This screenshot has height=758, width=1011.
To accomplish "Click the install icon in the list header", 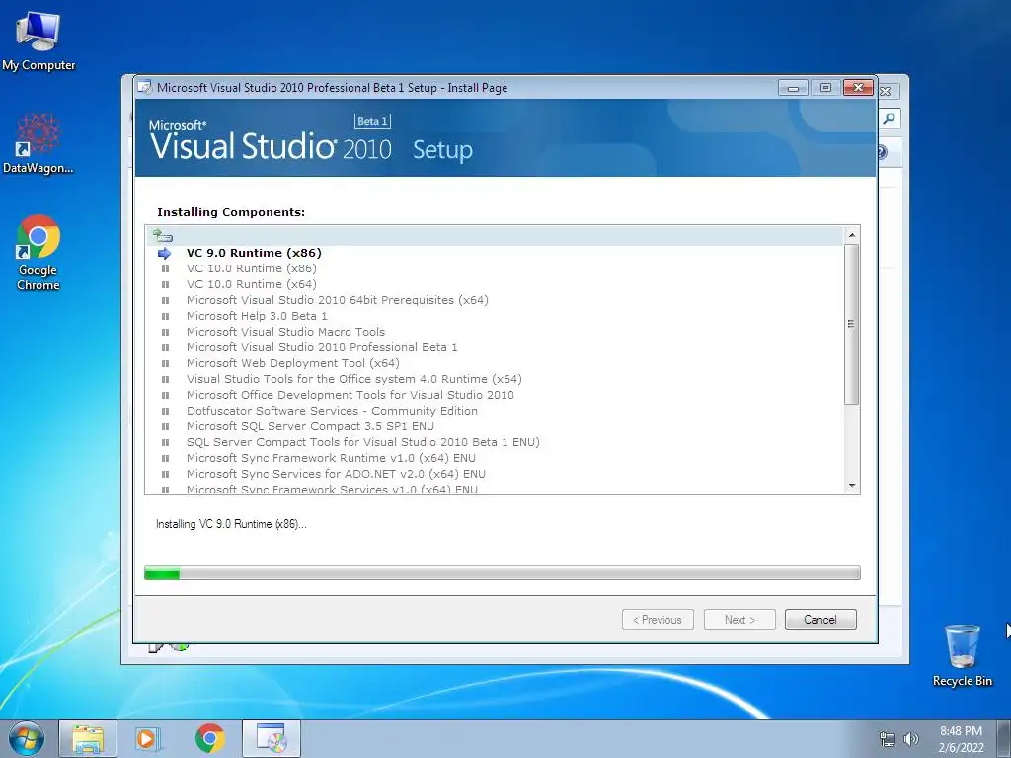I will 163,235.
